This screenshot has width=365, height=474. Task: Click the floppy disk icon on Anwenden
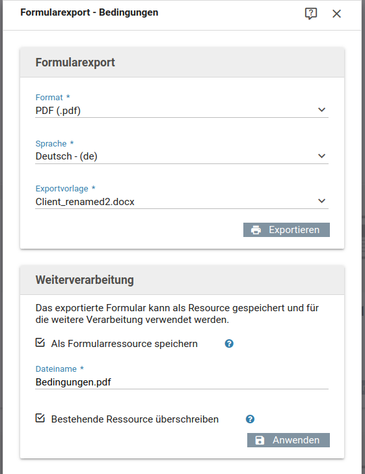(260, 440)
